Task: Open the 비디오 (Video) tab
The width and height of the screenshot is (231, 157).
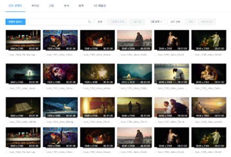Action: [x=35, y=6]
